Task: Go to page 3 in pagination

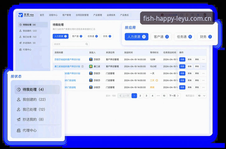Action: (146, 96)
